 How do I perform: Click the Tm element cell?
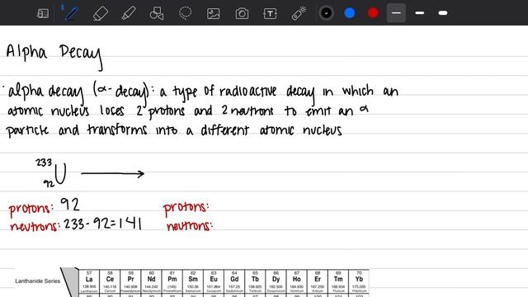(338, 281)
